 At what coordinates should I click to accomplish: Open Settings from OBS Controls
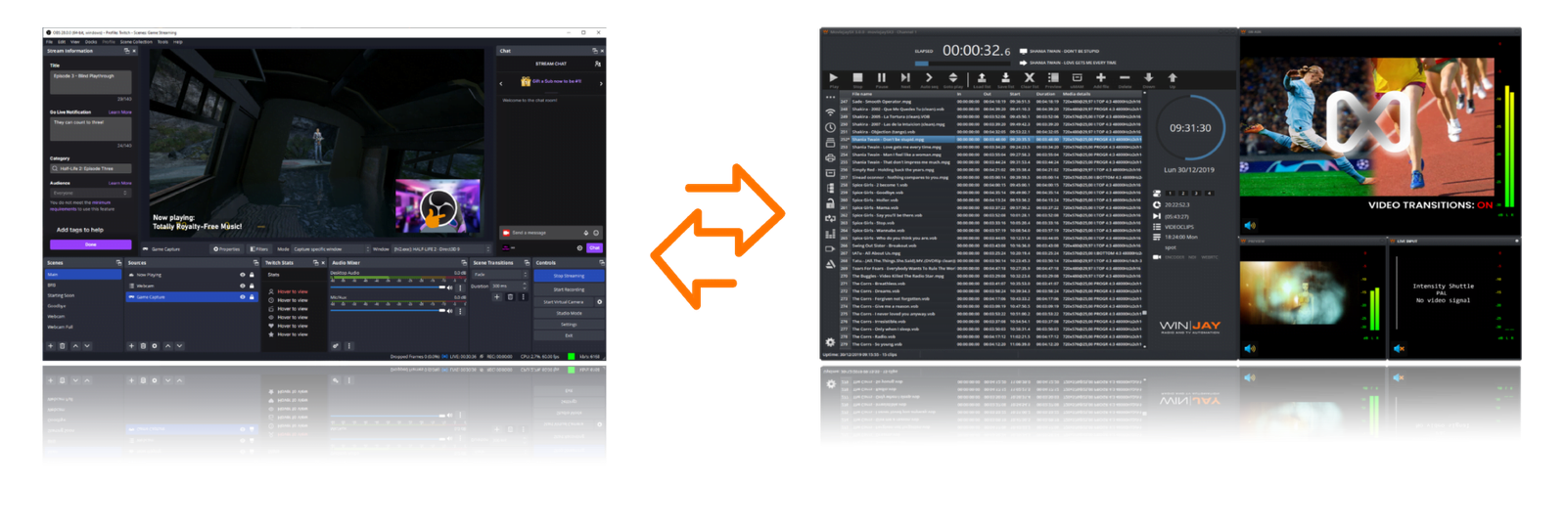(x=569, y=325)
